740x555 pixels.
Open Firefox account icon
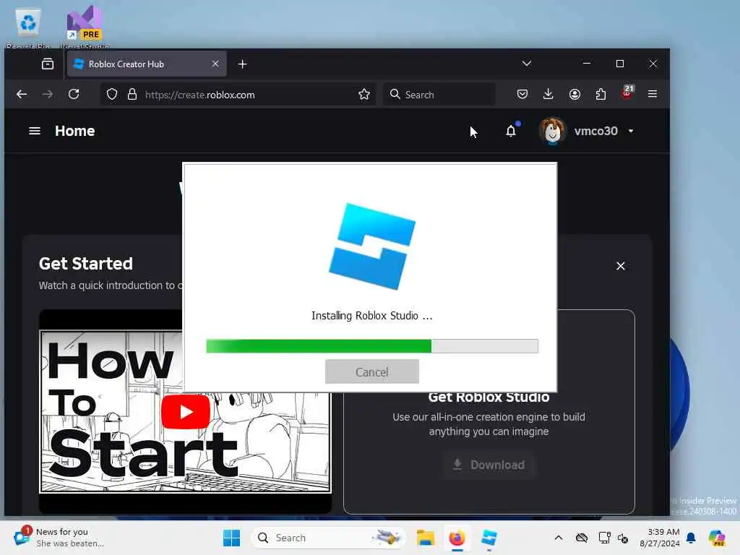(575, 94)
